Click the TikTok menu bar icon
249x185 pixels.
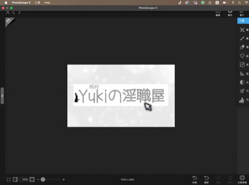(x=180, y=2)
